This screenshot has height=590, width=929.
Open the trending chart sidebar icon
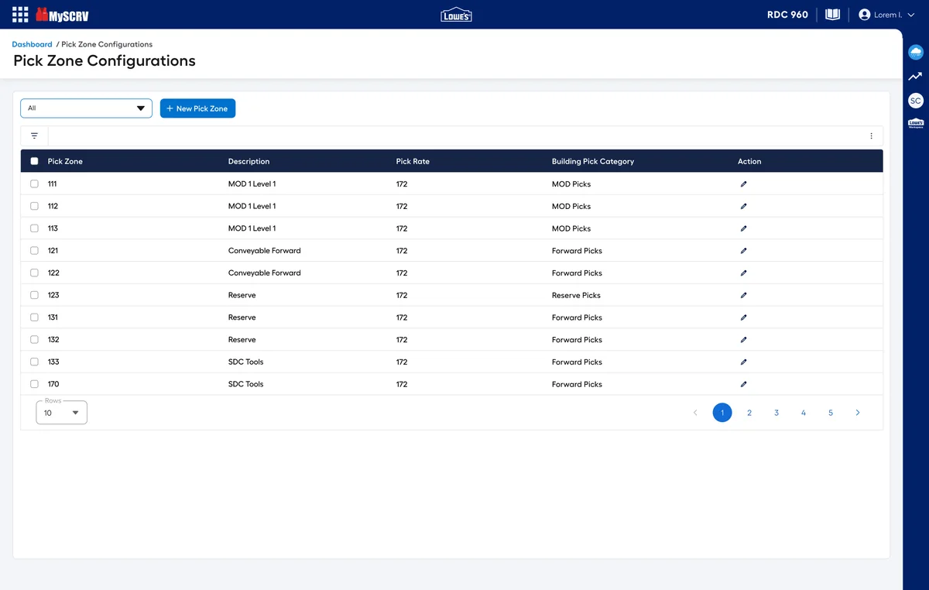point(916,77)
